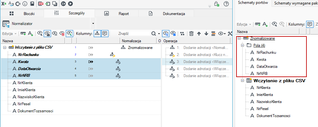Screen dimensions: 318x127
Task: Move operation down with the down arrow
Action: coord(206,34)
